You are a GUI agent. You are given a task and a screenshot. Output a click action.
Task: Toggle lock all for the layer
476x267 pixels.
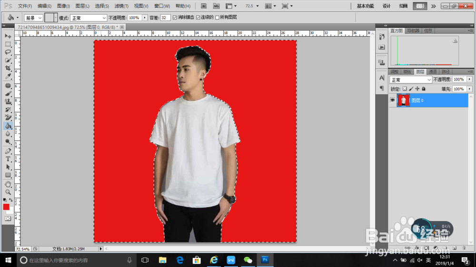tap(424, 89)
